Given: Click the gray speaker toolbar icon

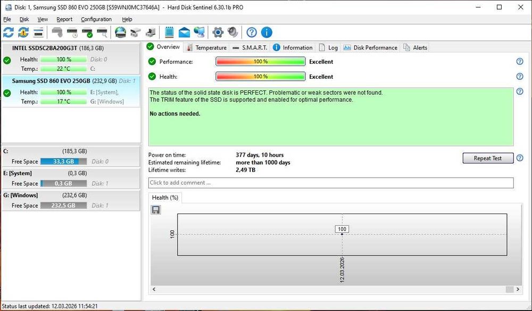Looking at the screenshot, I should (x=233, y=32).
